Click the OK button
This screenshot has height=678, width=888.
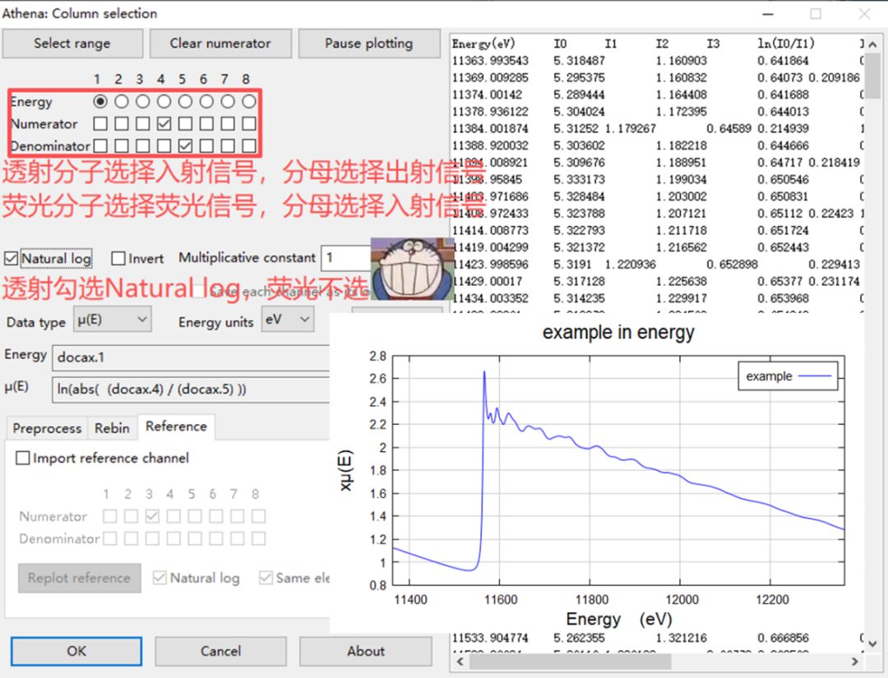76,651
